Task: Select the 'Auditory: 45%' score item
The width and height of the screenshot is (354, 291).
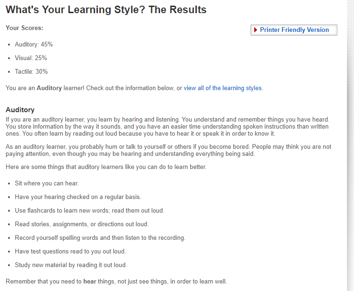Action: (34, 44)
